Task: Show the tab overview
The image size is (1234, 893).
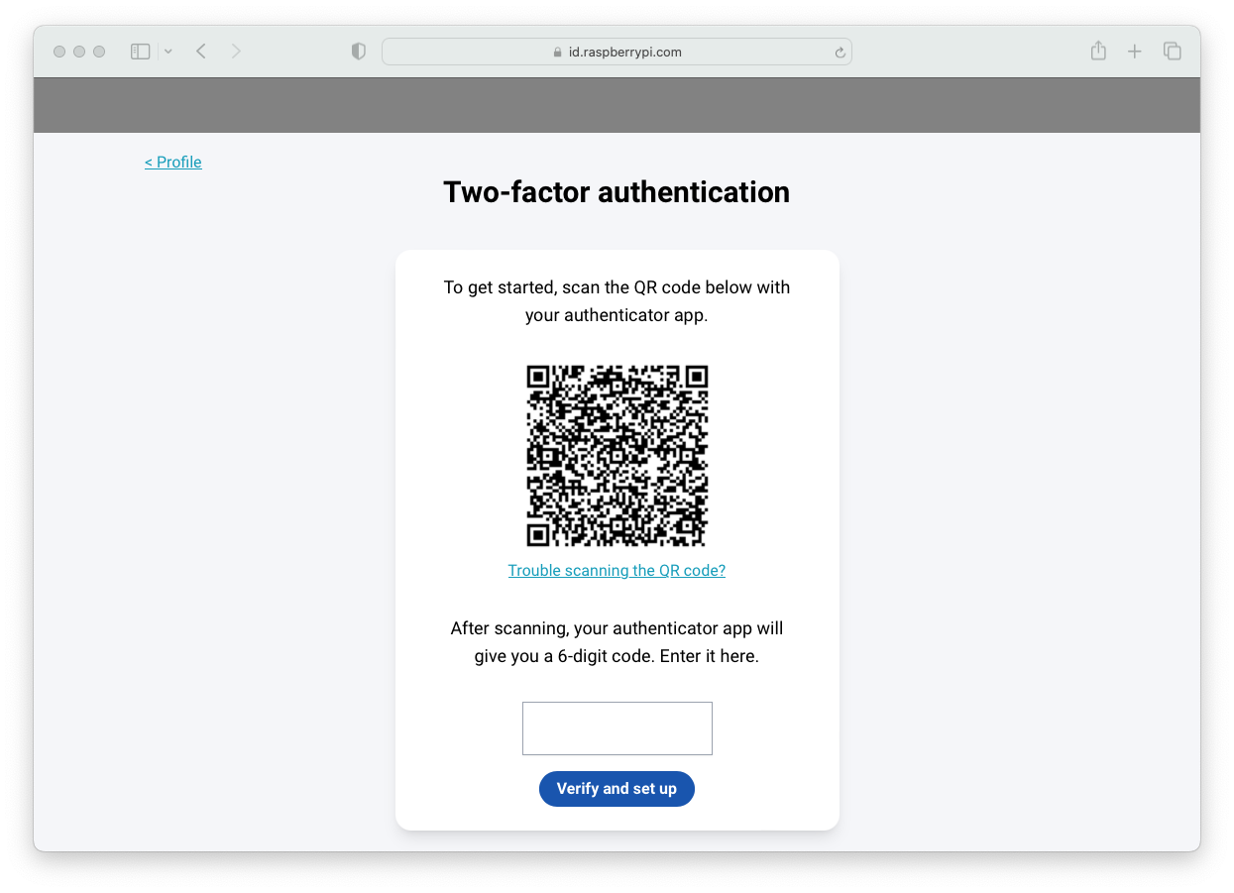Action: tap(1172, 51)
